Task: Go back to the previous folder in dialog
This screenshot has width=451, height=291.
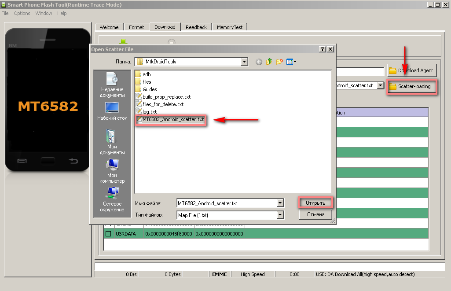Action: (259, 62)
